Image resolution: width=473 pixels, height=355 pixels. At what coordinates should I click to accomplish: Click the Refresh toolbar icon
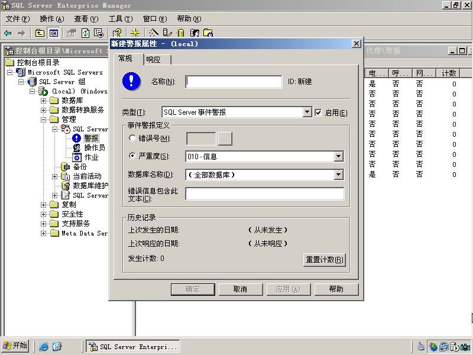(86, 33)
